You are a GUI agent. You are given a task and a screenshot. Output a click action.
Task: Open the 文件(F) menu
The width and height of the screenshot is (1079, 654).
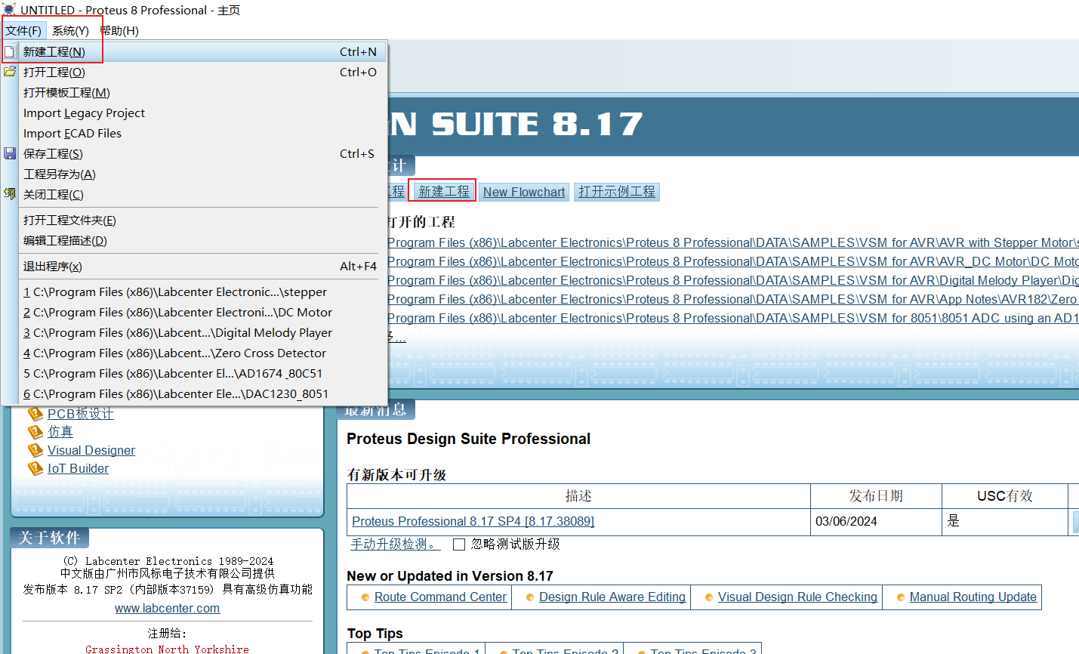click(x=23, y=31)
